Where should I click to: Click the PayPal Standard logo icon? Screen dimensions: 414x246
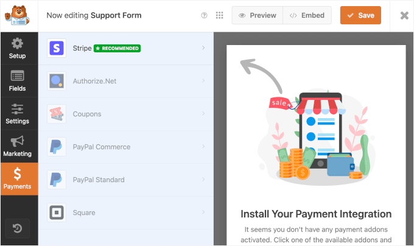tap(57, 180)
